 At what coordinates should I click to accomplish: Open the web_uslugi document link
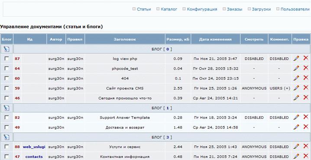(34, 147)
